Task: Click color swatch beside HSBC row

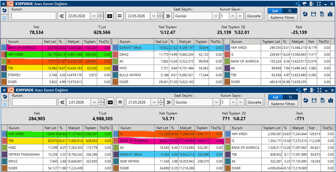Action: point(4,148)
